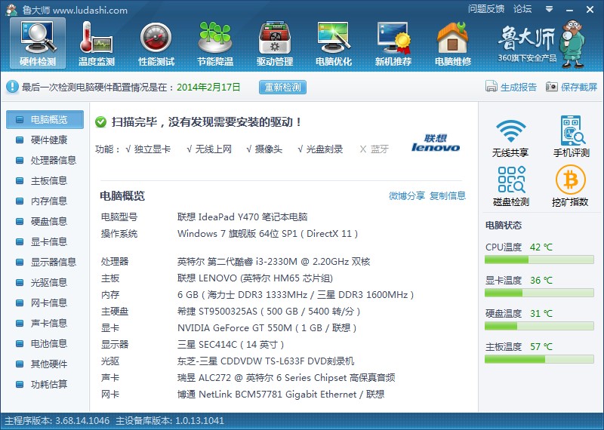Click the blue info exclamation icon
The image size is (604, 430).
tap(12, 87)
